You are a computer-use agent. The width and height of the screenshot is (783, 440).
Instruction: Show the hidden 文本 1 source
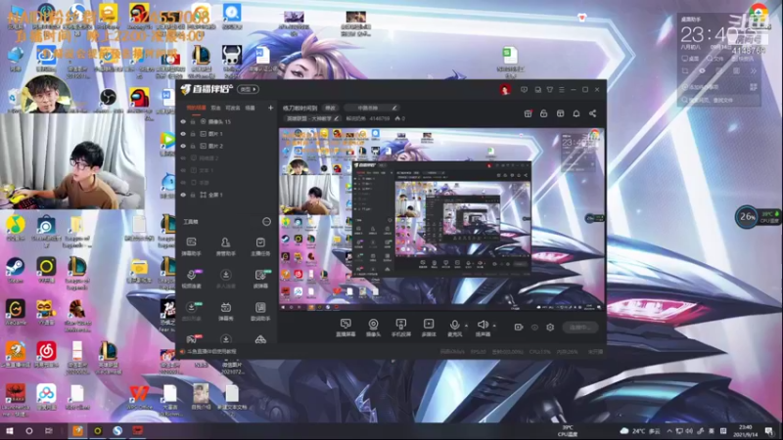(x=183, y=170)
